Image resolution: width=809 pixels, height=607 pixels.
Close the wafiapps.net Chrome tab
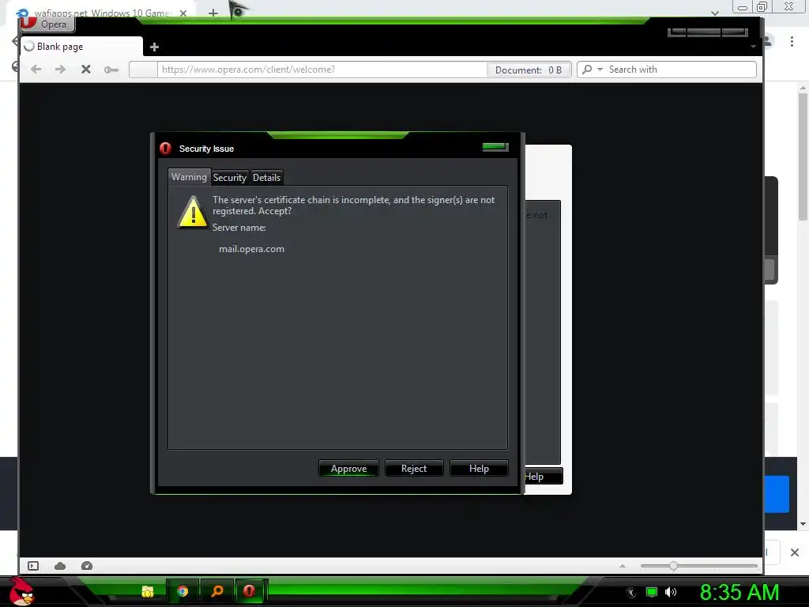(x=183, y=13)
